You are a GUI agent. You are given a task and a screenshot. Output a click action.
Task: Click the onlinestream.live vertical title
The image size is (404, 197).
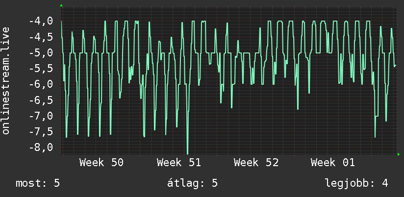pyautogui.click(x=6, y=80)
